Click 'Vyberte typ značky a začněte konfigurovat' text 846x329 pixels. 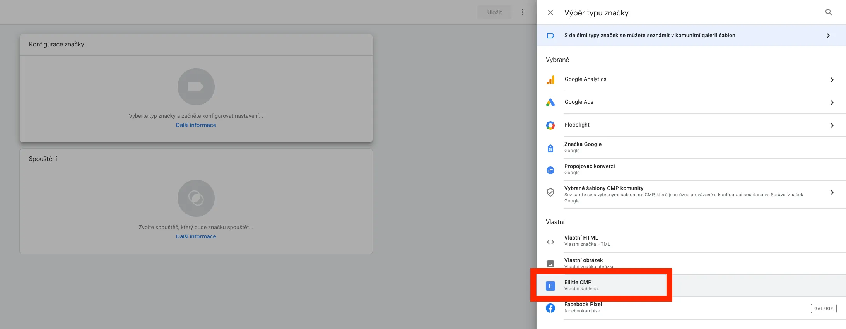196,116
